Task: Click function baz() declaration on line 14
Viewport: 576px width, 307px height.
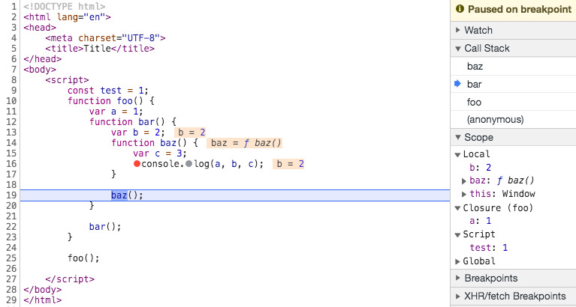Action: click(x=155, y=143)
